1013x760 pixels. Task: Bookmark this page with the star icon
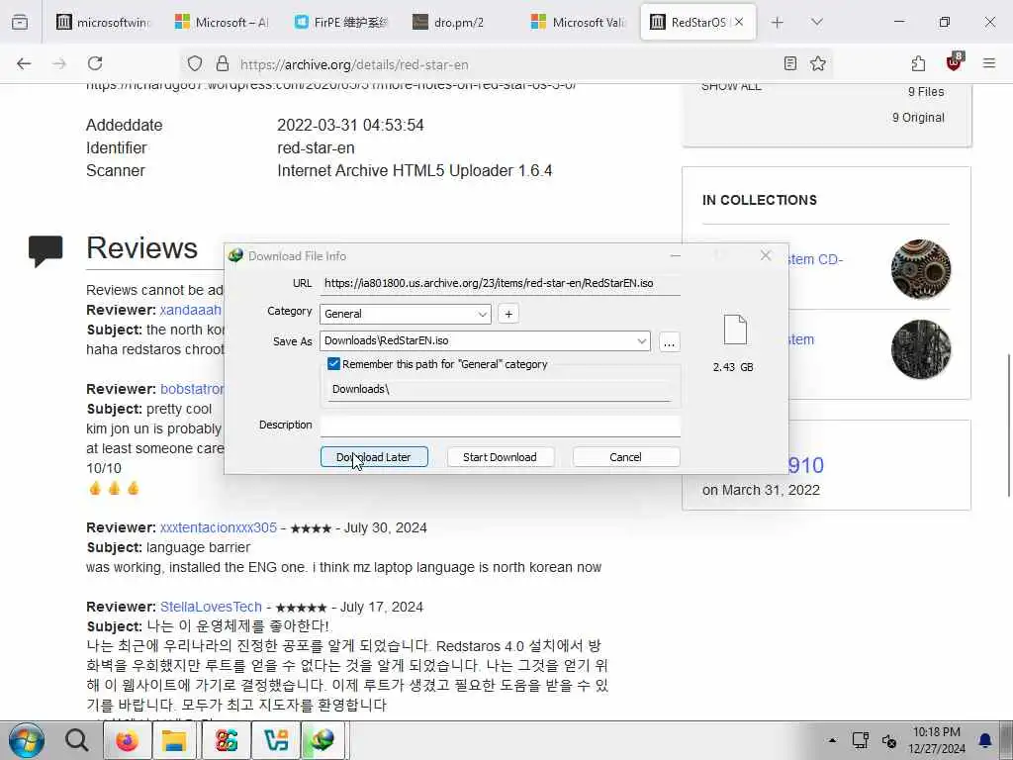(x=818, y=63)
